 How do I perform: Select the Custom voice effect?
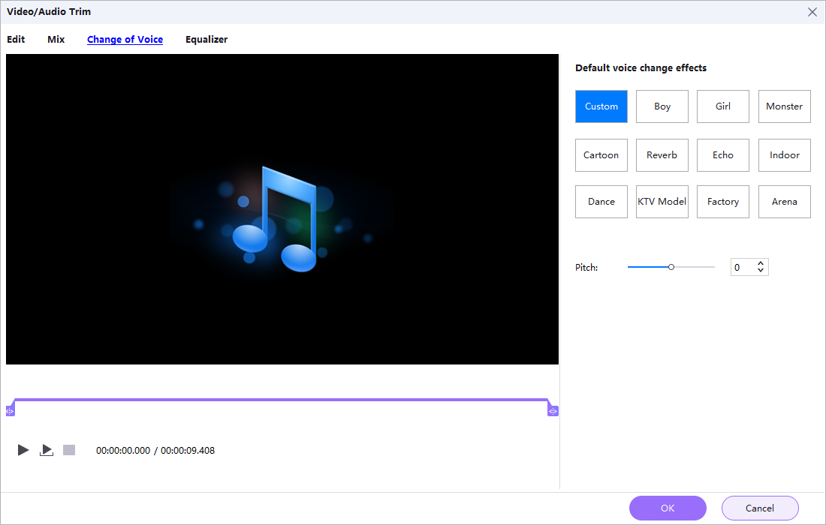point(601,106)
